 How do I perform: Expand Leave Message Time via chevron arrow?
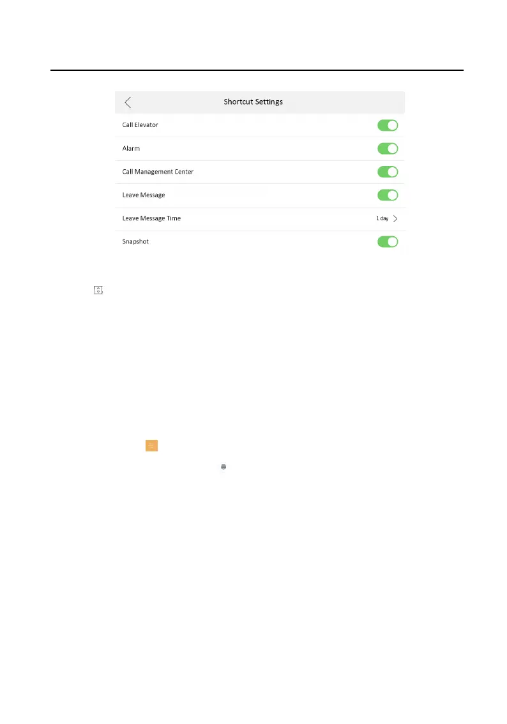click(x=395, y=218)
